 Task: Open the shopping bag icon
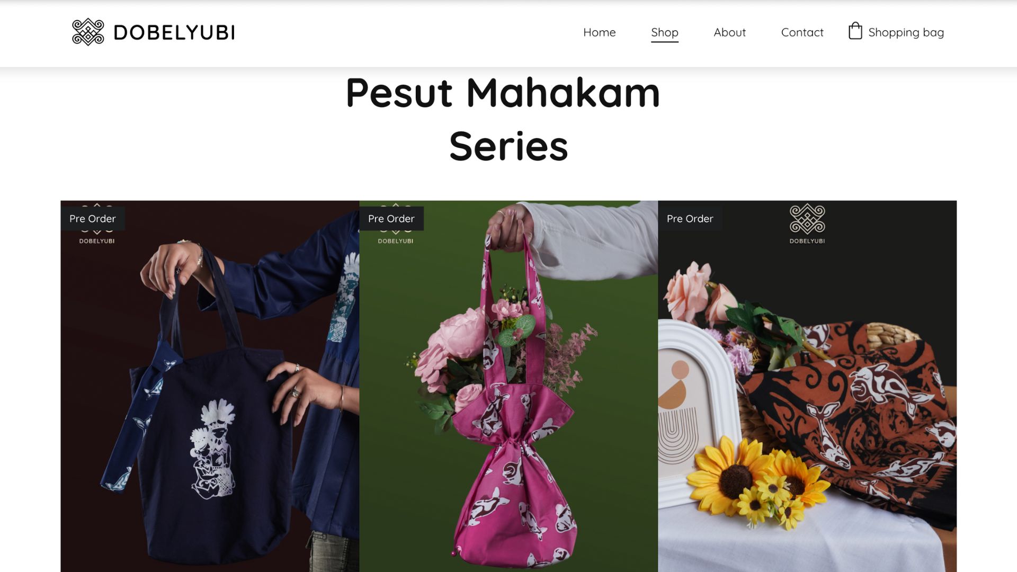[x=855, y=31]
